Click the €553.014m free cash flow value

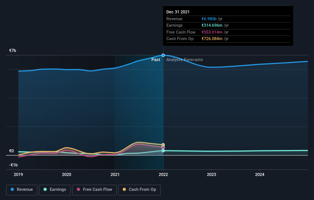212,32
